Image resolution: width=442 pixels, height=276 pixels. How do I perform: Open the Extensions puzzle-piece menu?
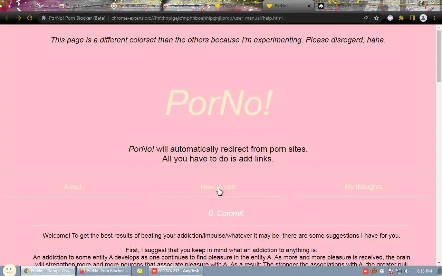[x=401, y=18]
